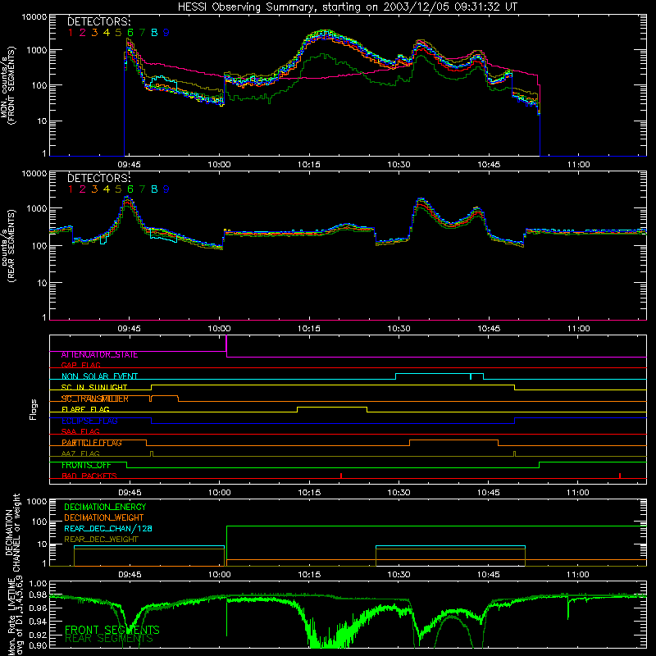Click the REAR_DEC_WEIGHT legend entry
Image resolution: width=656 pixels, height=656 pixels.
[101, 540]
